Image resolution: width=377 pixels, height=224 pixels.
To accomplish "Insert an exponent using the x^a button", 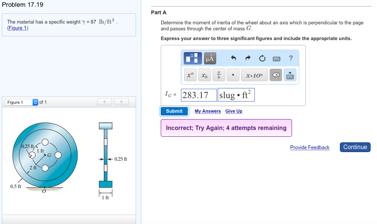I will coord(190,75).
